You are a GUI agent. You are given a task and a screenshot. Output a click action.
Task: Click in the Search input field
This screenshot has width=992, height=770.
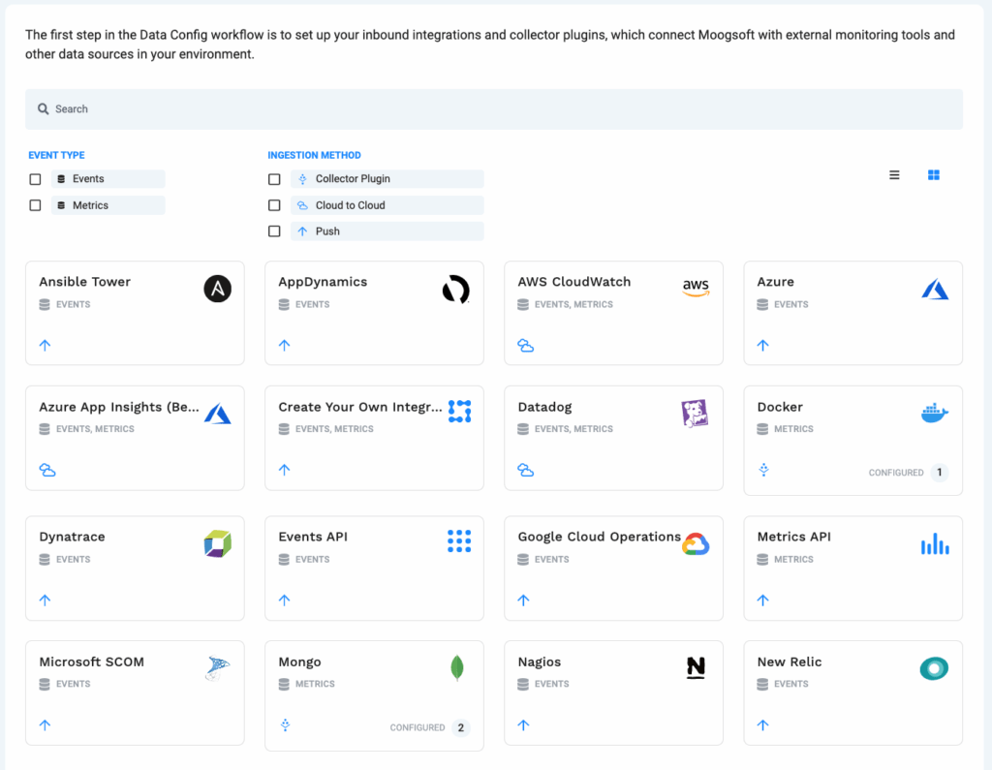pos(493,108)
